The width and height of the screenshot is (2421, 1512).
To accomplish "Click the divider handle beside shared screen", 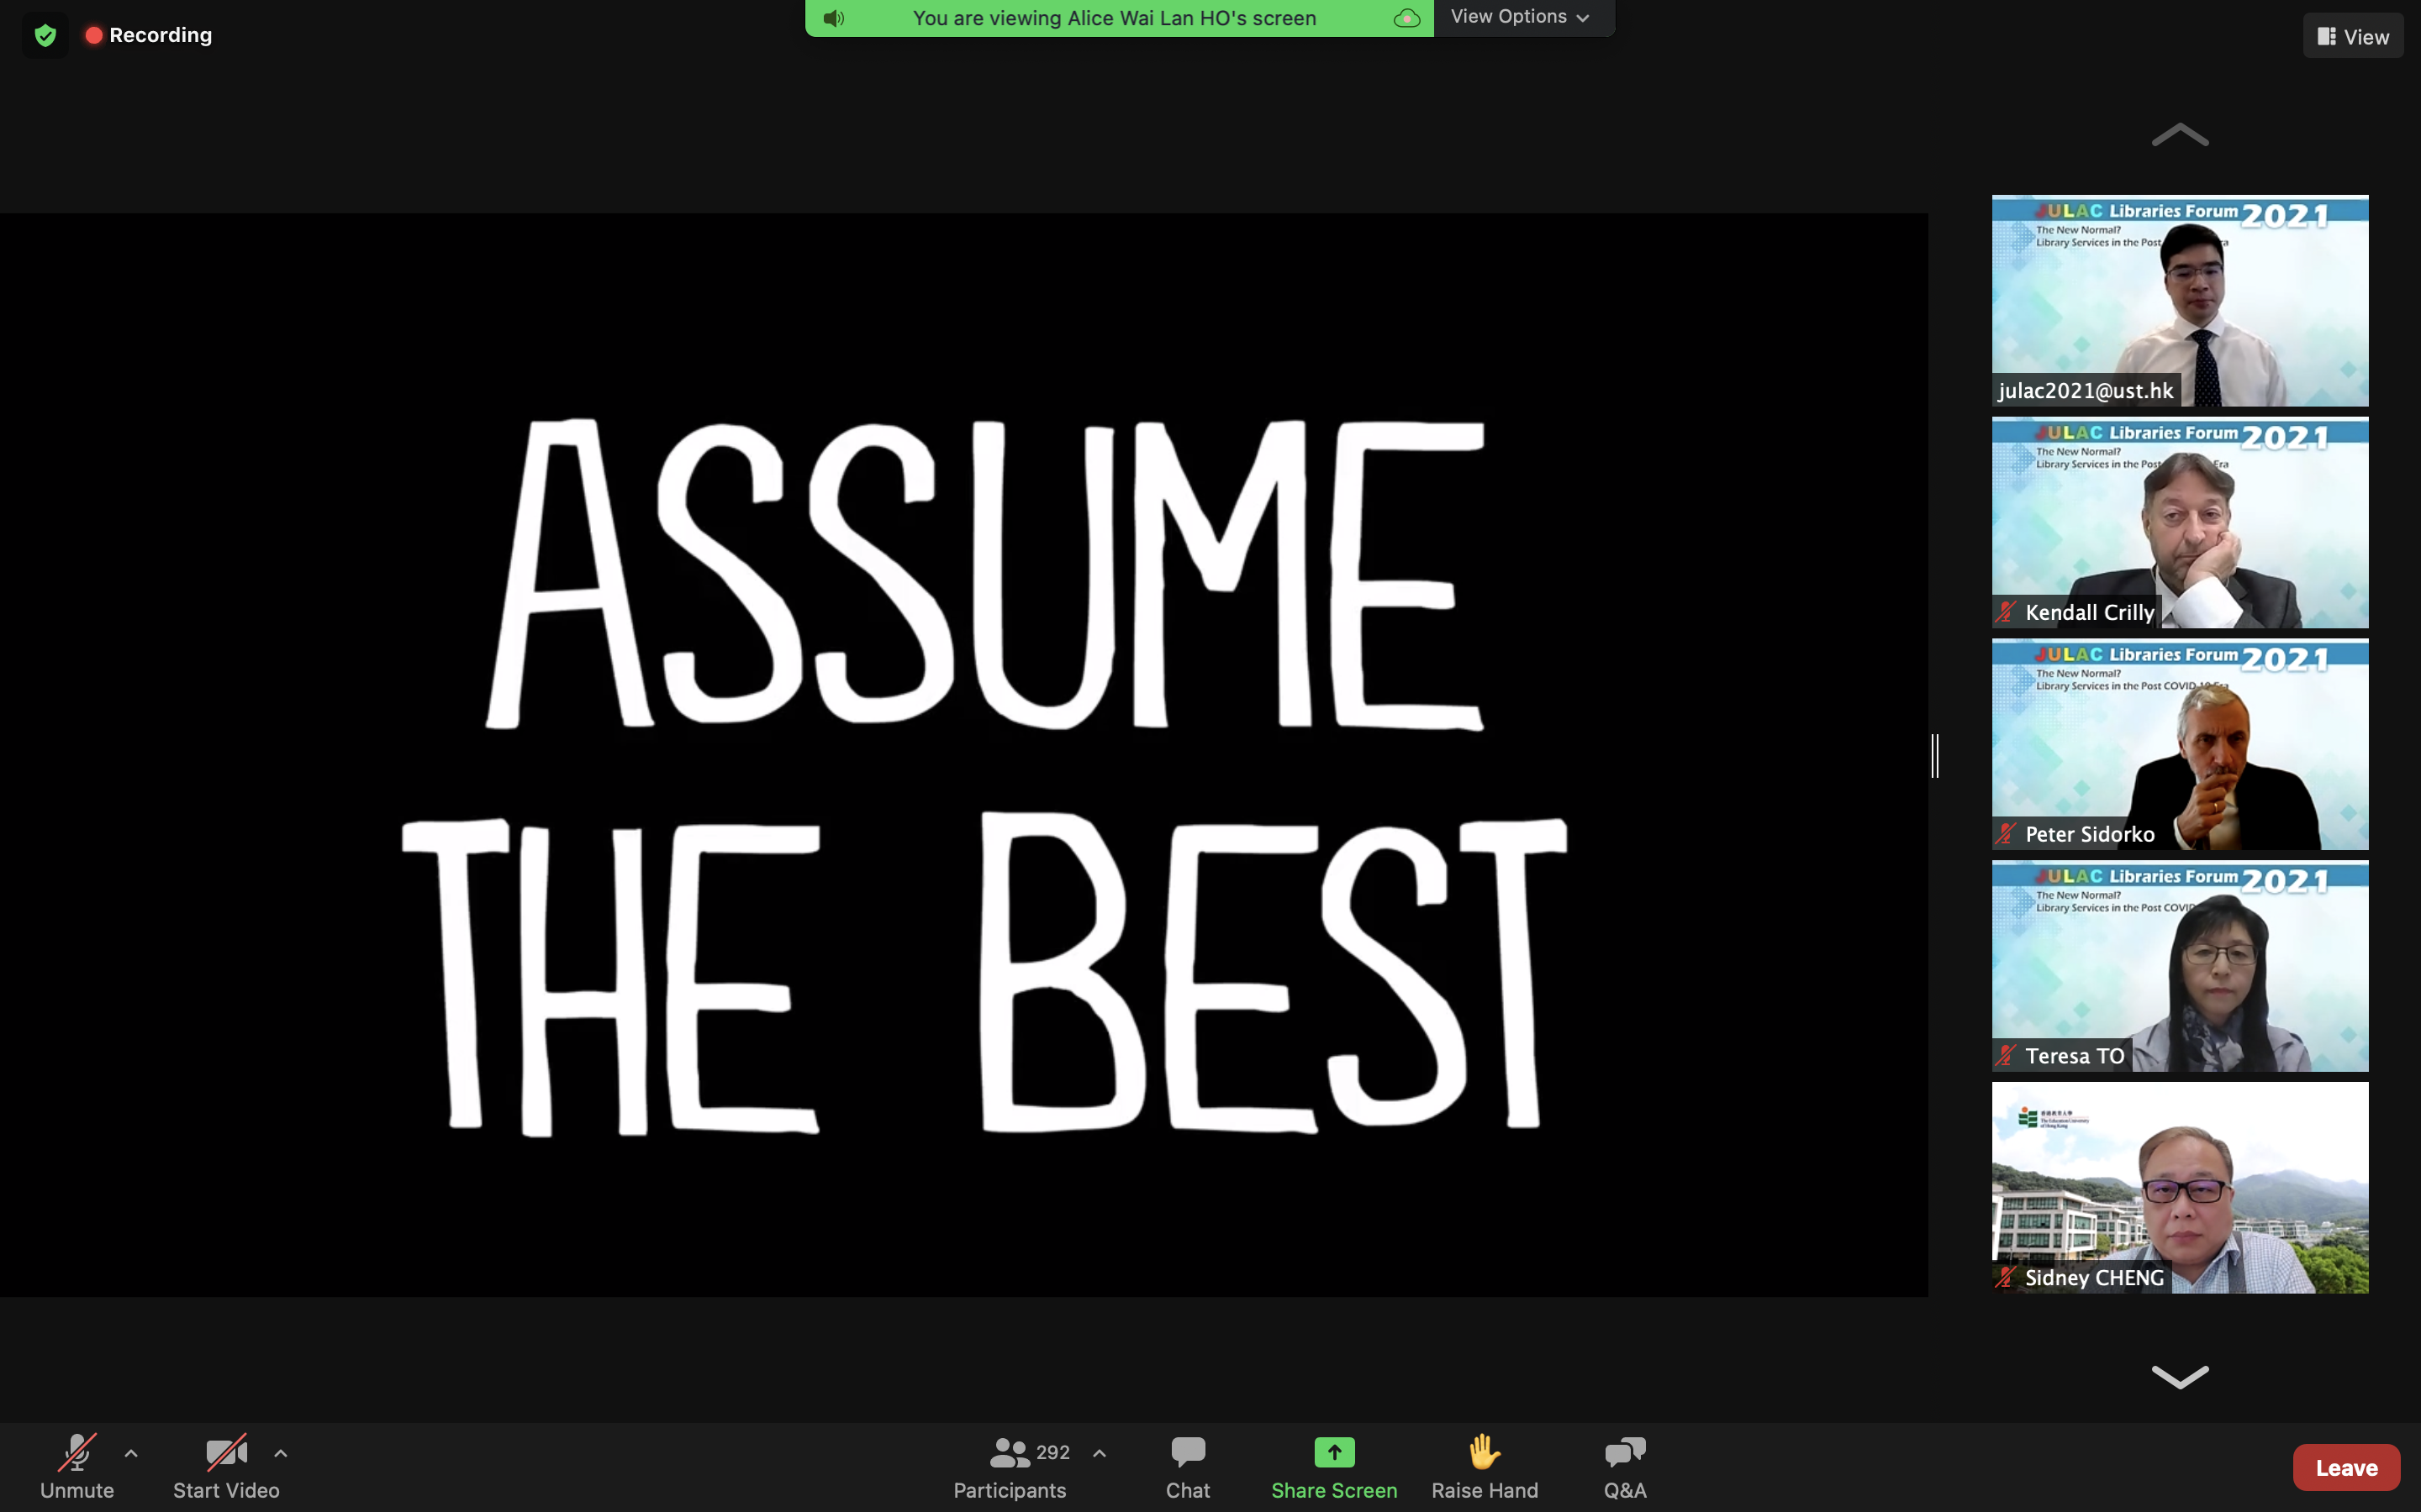I will click(1935, 755).
